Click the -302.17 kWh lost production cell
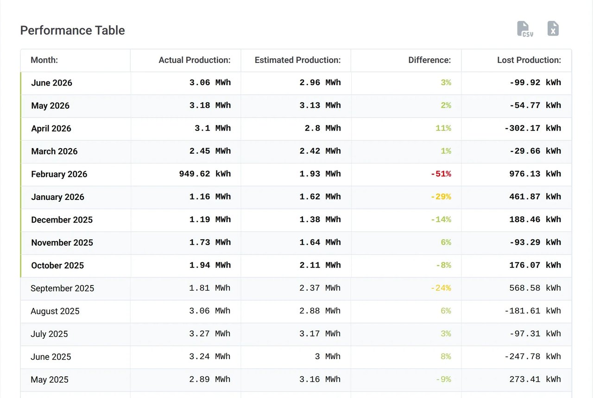 (533, 128)
